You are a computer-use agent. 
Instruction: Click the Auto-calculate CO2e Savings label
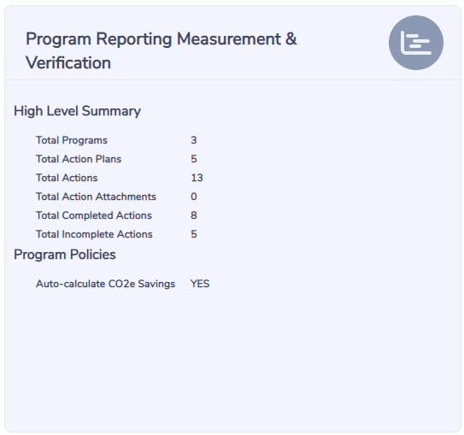click(105, 284)
